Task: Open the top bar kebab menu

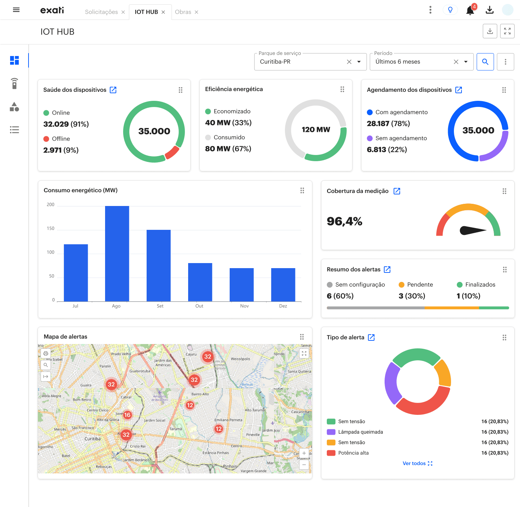Action: pyautogui.click(x=430, y=10)
